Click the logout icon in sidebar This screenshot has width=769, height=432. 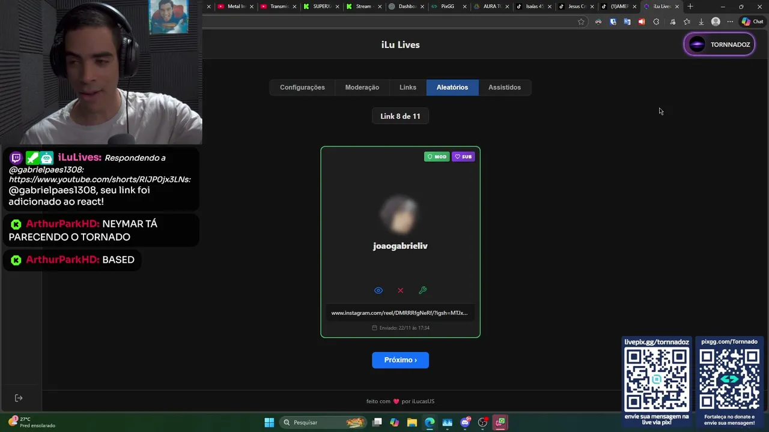(19, 398)
